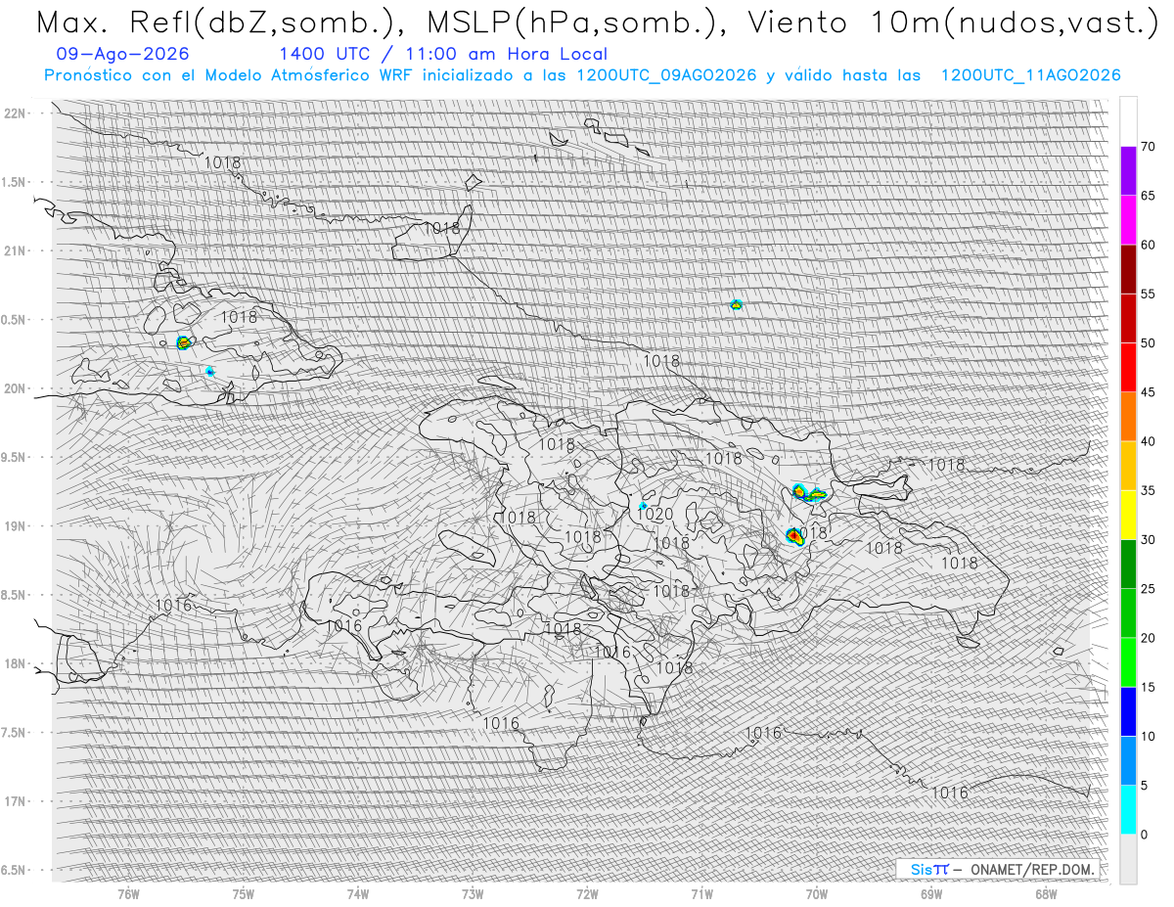Viewport: 1174px width, 907px height.
Task: Click the "1400 UTC / 11:00 am Hora Local" text
Action: tap(443, 55)
